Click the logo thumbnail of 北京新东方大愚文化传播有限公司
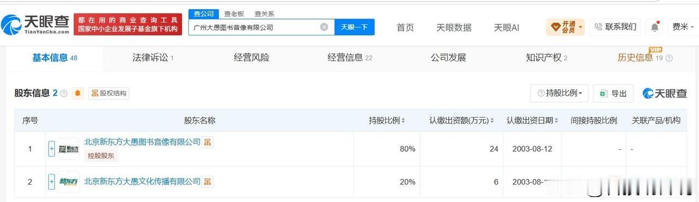The image size is (699, 202). [69, 182]
